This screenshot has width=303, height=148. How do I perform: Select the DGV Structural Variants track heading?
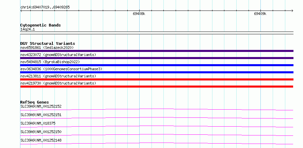[x=48, y=43]
